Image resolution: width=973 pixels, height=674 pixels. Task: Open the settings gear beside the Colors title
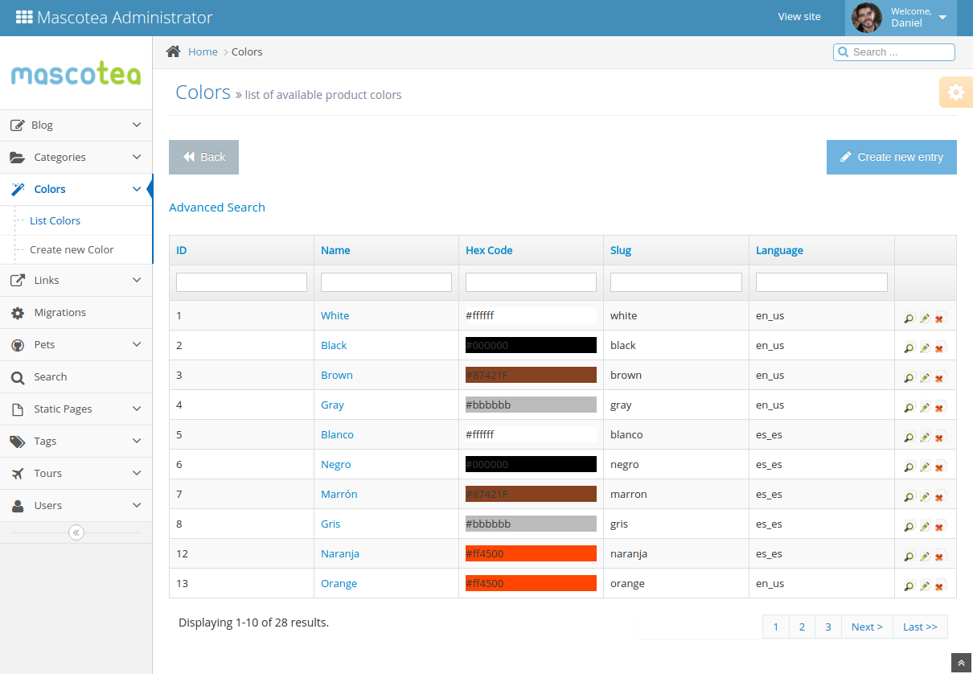coord(956,92)
